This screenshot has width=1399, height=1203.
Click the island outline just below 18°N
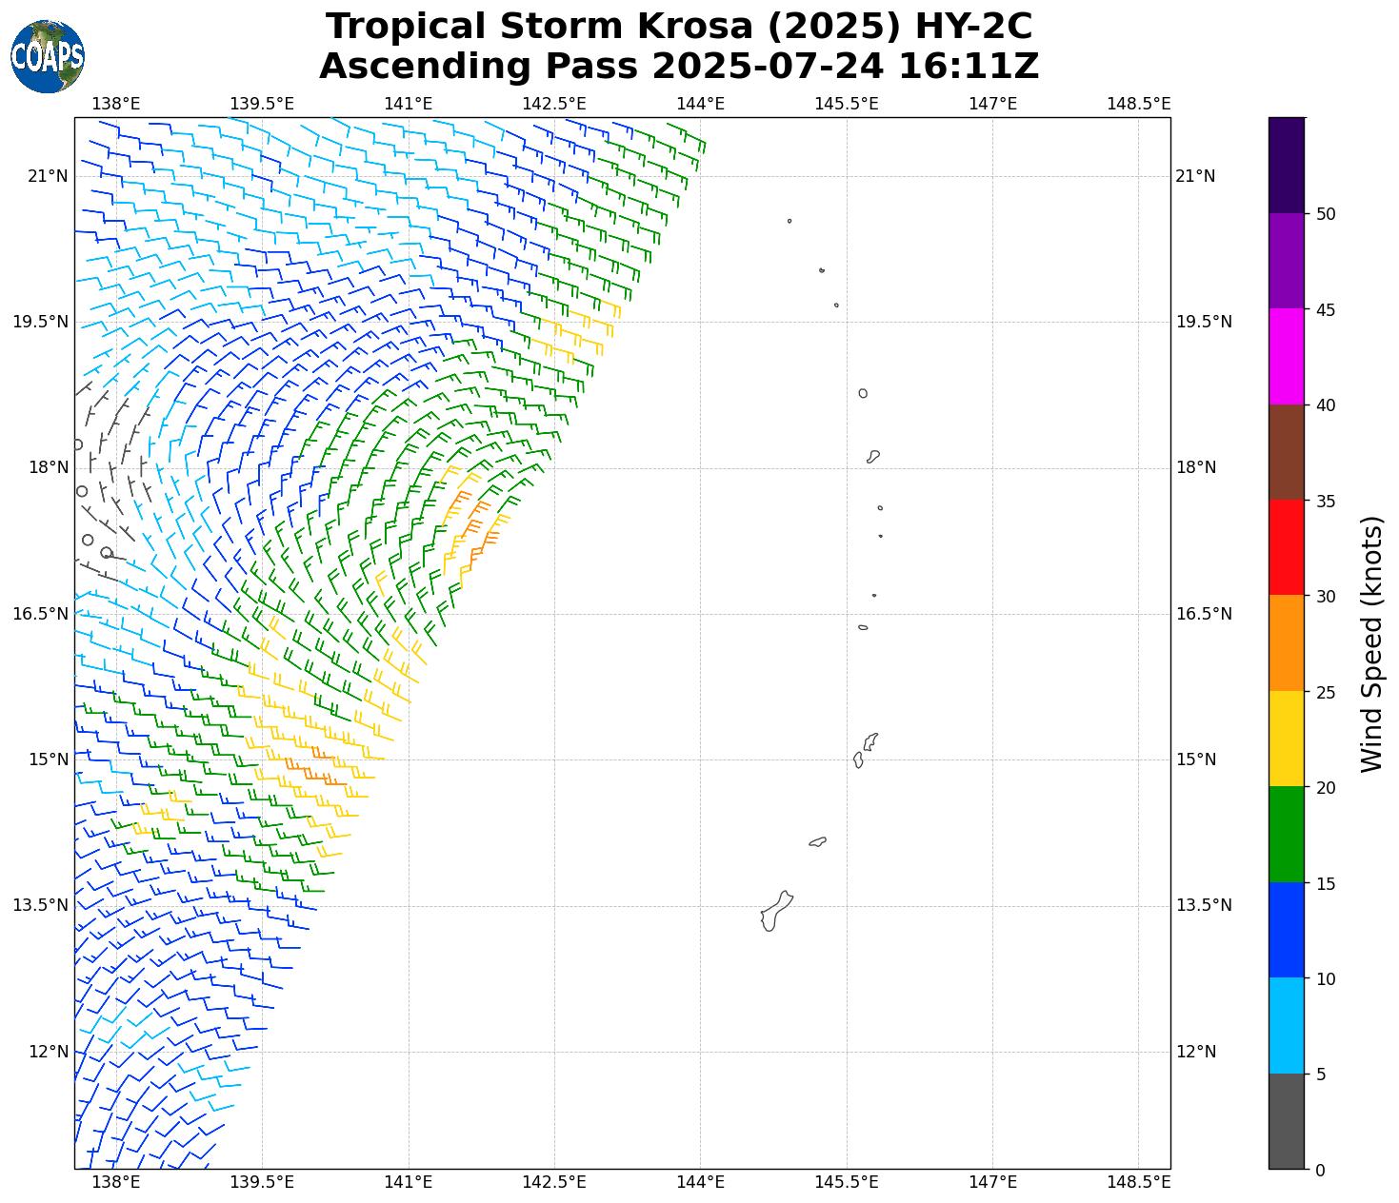click(x=872, y=457)
